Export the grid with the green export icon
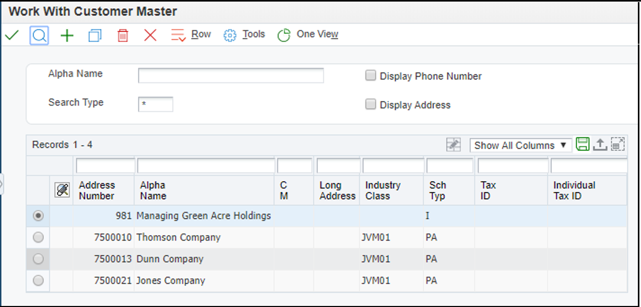Image resolution: width=641 pixels, height=307 pixels. point(583,145)
